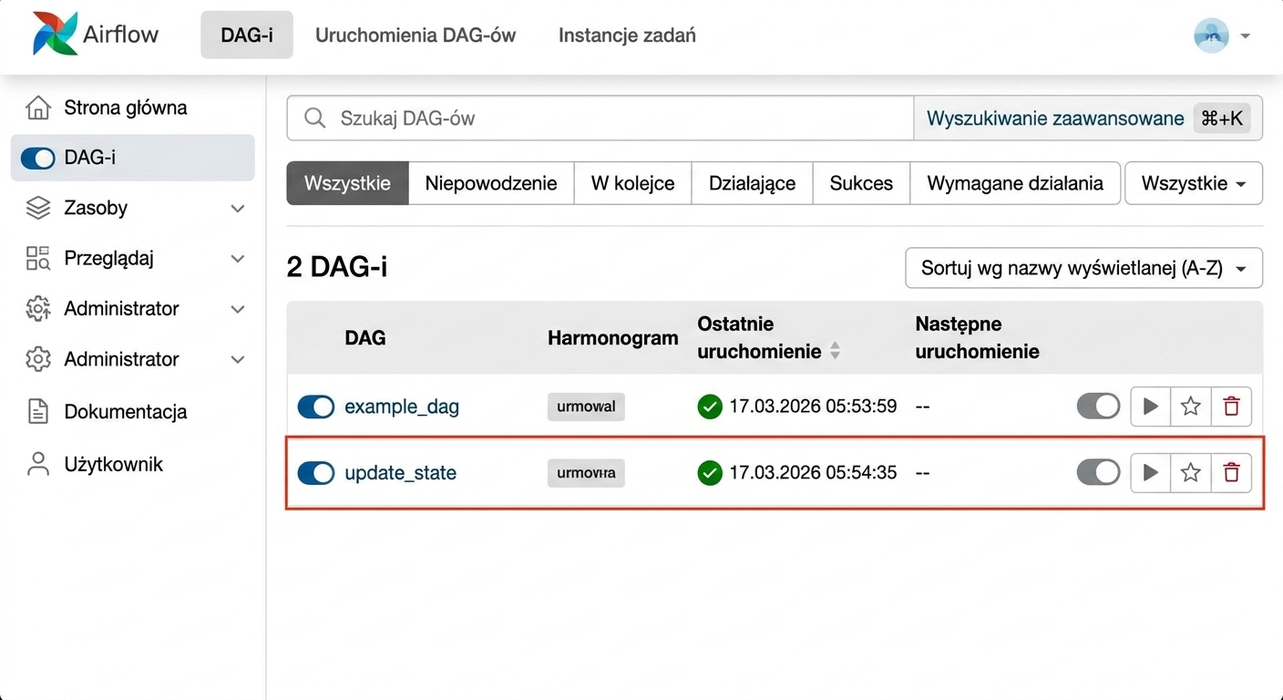
Task: Filter DAGs by W kolejce
Action: coord(632,183)
